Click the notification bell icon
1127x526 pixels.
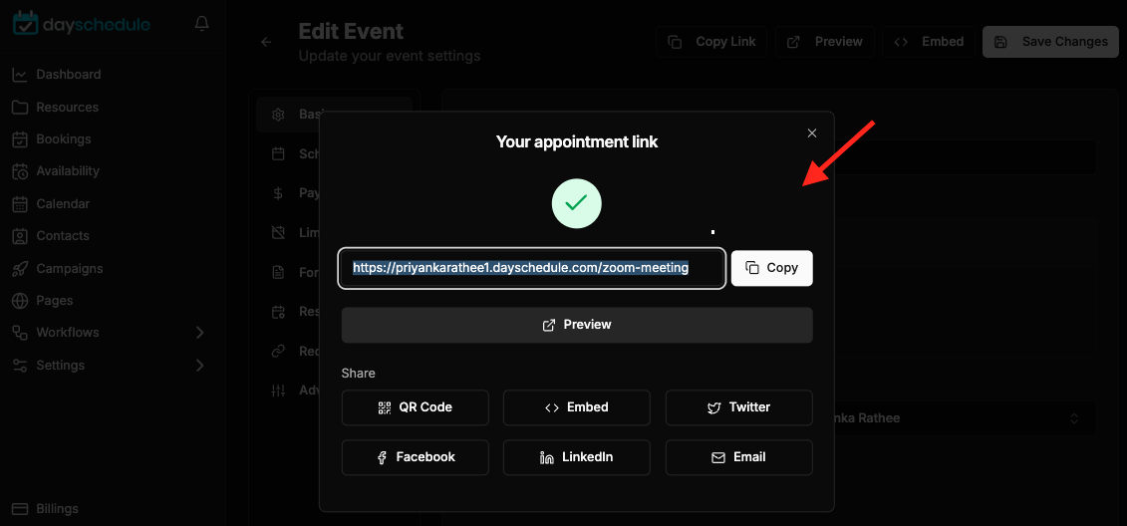pos(202,25)
